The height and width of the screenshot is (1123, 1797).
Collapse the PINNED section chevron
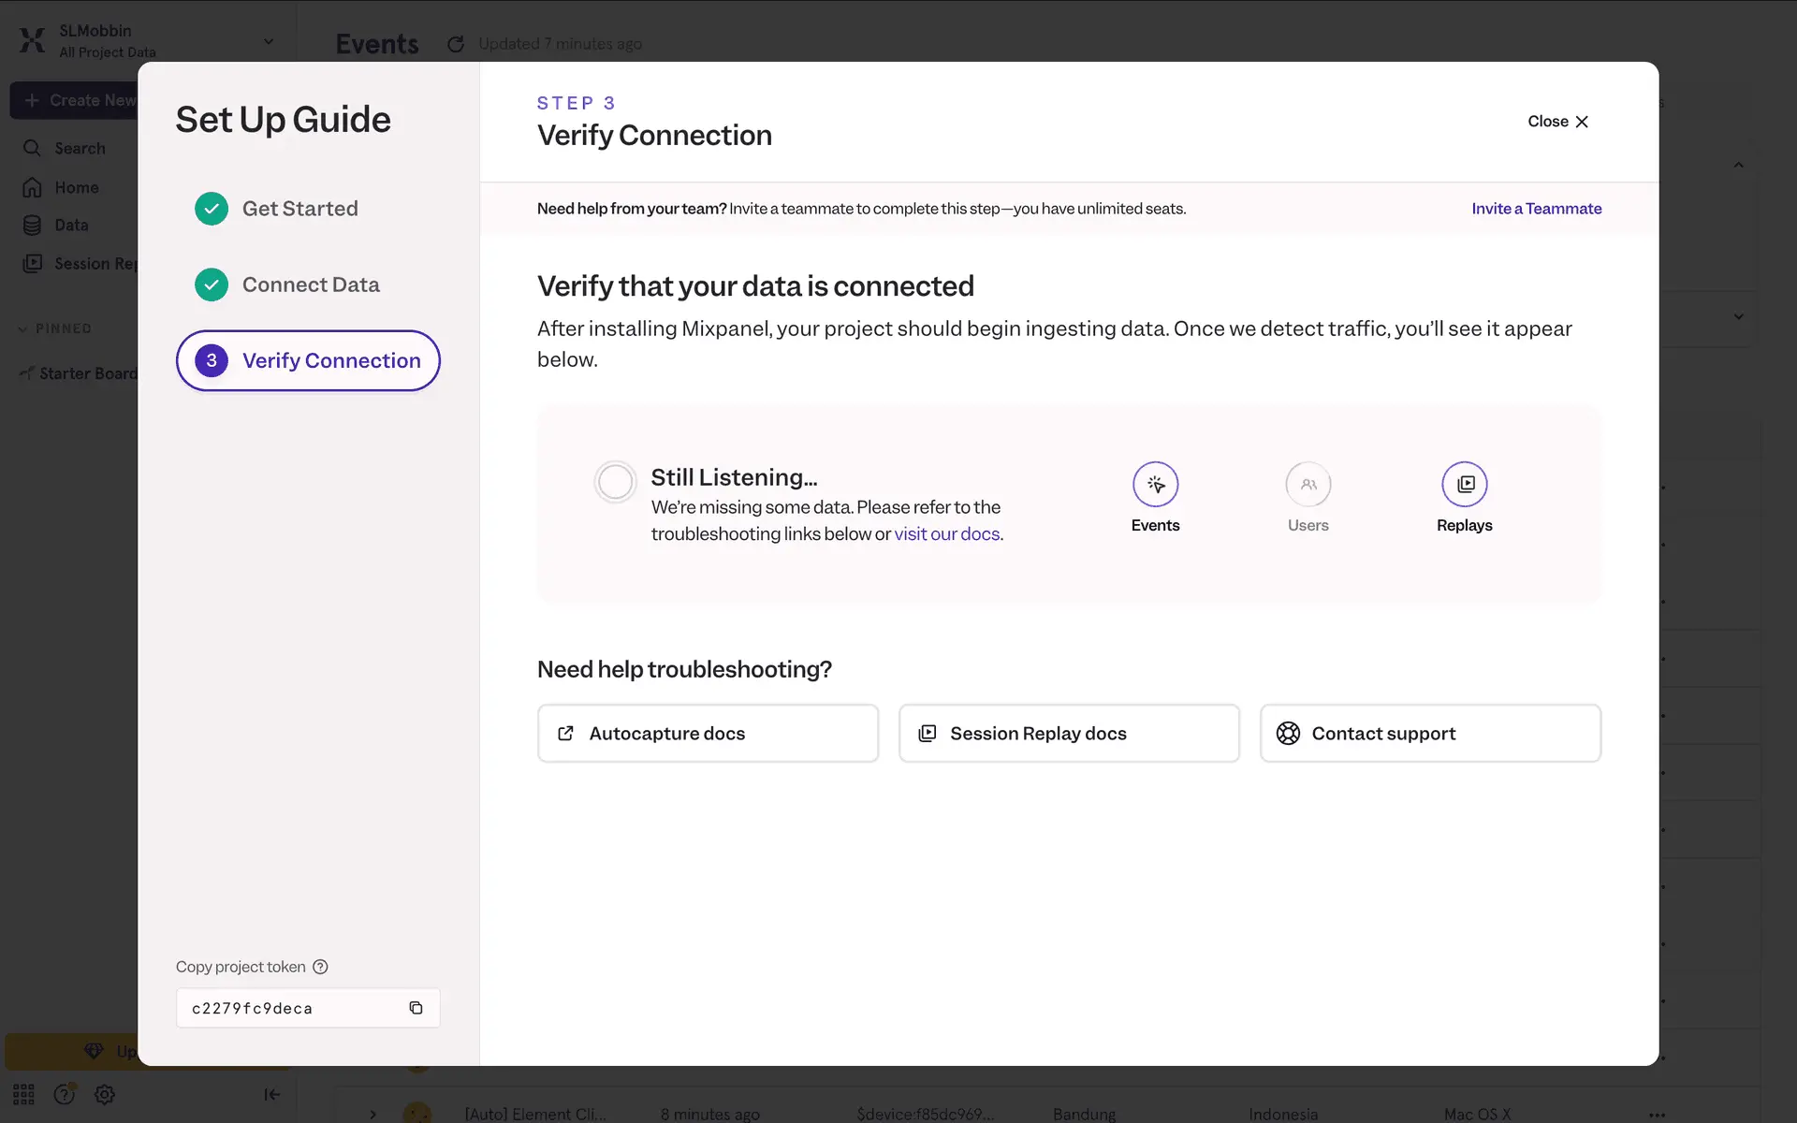pyautogui.click(x=22, y=329)
